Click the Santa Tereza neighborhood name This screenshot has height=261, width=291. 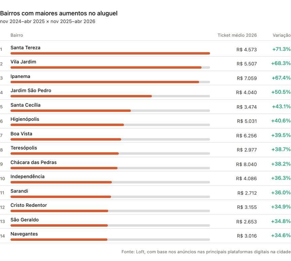pos(25,48)
